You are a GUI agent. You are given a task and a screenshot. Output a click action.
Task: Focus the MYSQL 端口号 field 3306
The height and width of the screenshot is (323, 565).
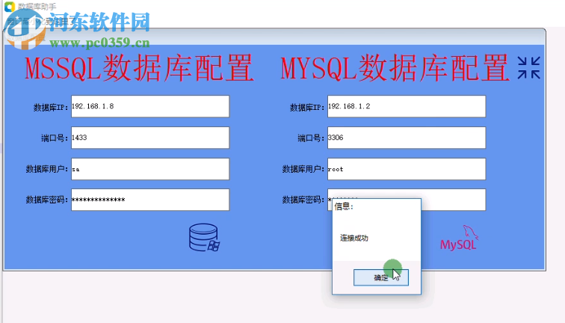click(407, 138)
